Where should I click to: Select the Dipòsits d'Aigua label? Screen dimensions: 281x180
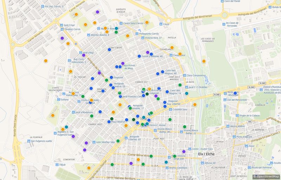(x=121, y=11)
